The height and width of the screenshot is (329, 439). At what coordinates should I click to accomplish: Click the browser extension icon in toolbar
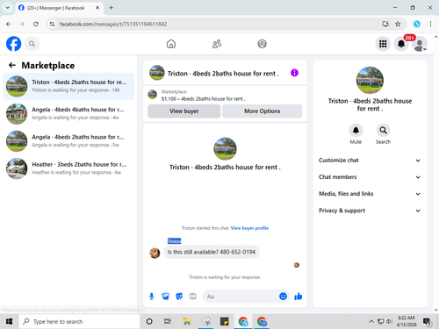point(417,24)
